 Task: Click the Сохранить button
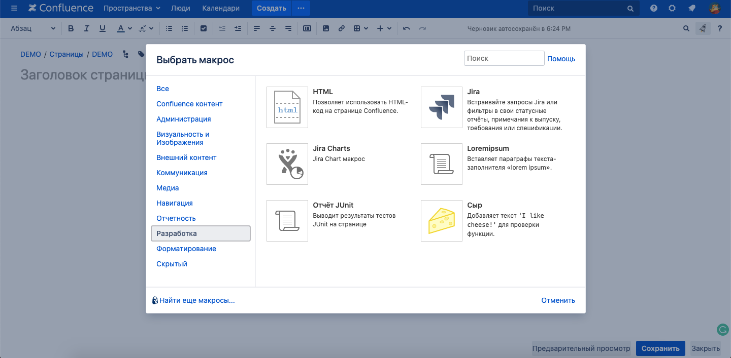point(660,348)
